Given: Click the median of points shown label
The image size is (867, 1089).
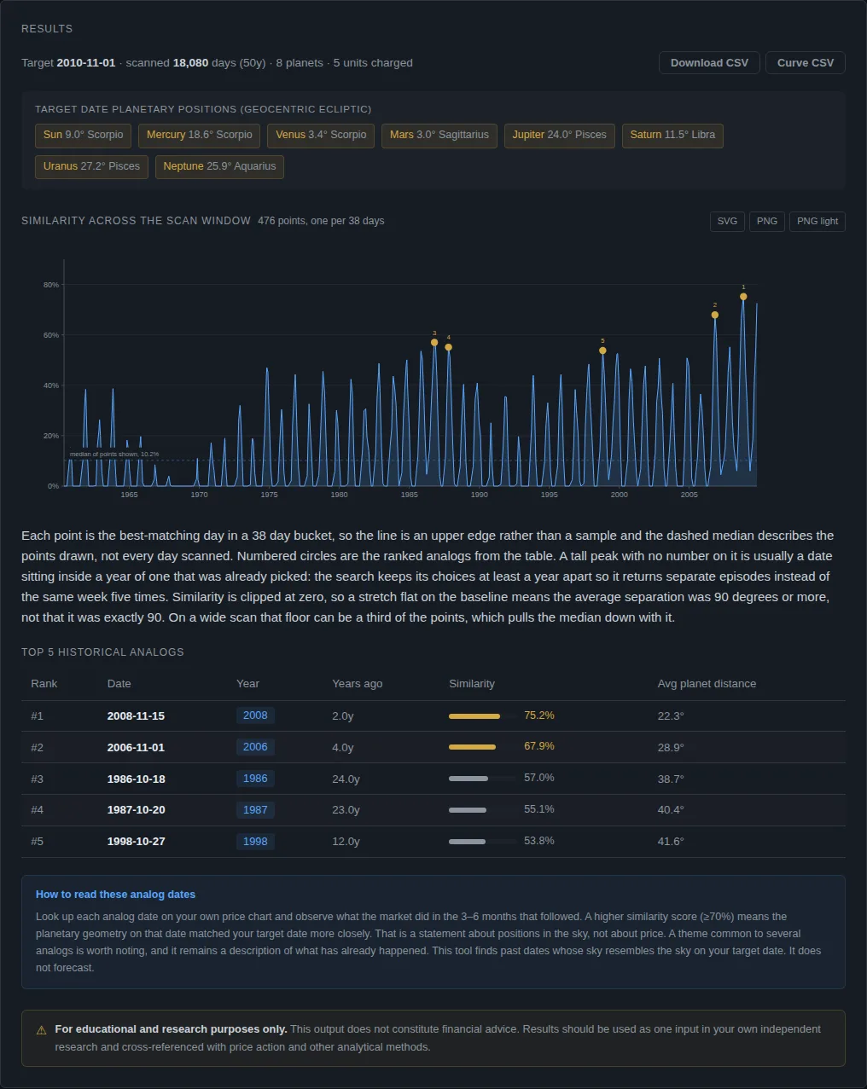Looking at the screenshot, I should pyautogui.click(x=114, y=455).
